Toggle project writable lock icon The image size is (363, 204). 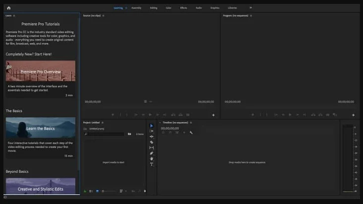point(85,191)
